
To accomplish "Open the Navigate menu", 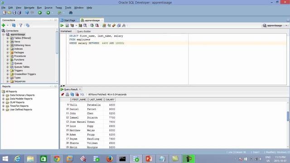I will coord(29,8).
